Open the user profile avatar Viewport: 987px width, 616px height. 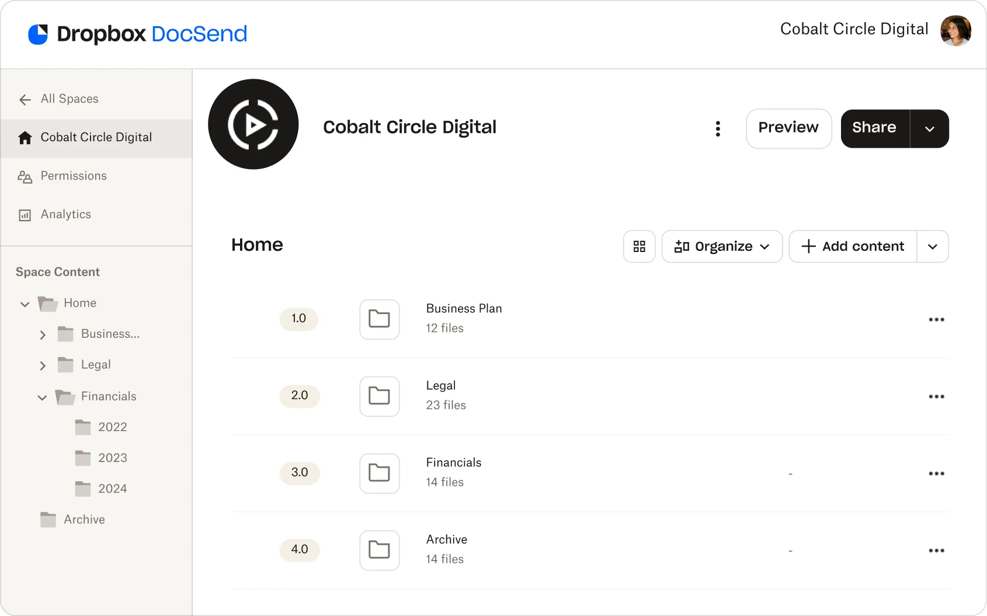point(955,30)
